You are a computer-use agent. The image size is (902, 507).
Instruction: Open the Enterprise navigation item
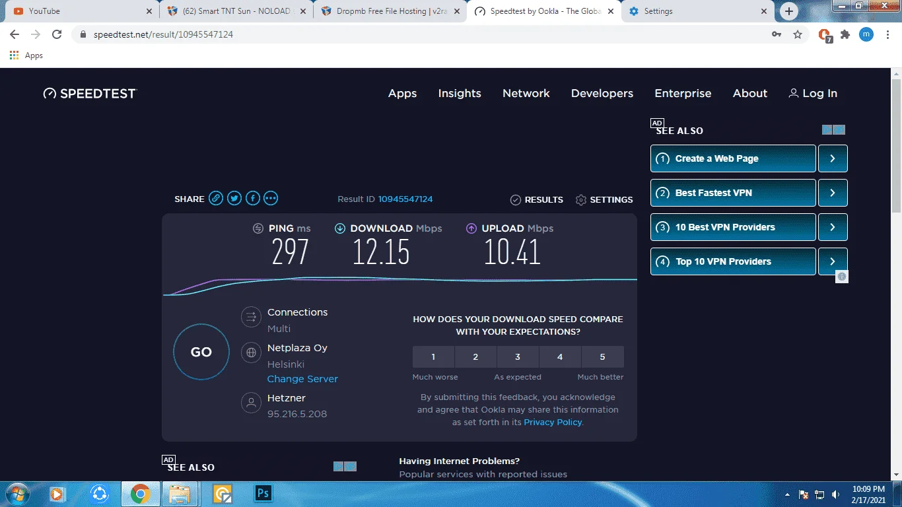click(683, 93)
